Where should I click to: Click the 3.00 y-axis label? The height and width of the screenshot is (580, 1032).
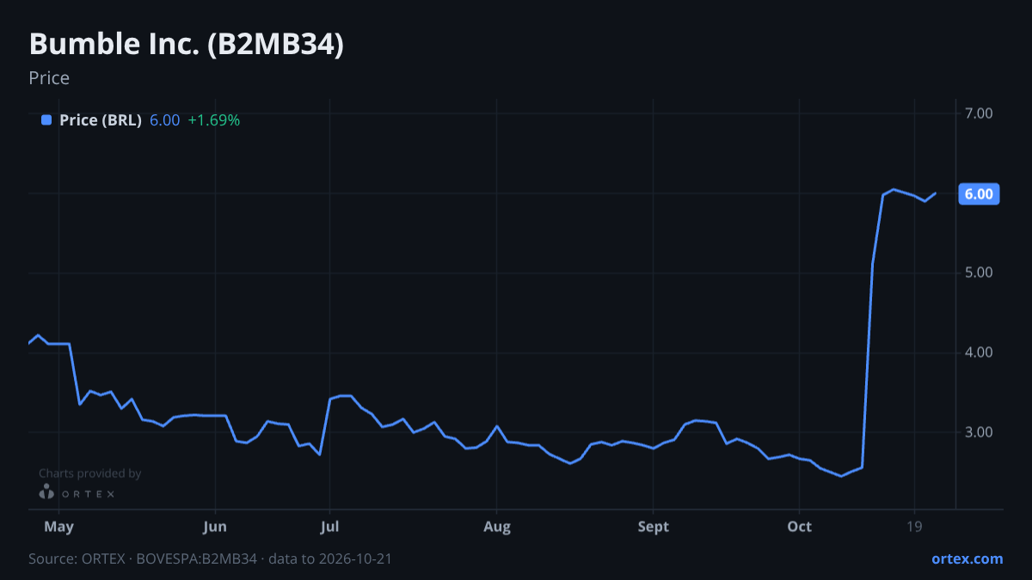[980, 432]
